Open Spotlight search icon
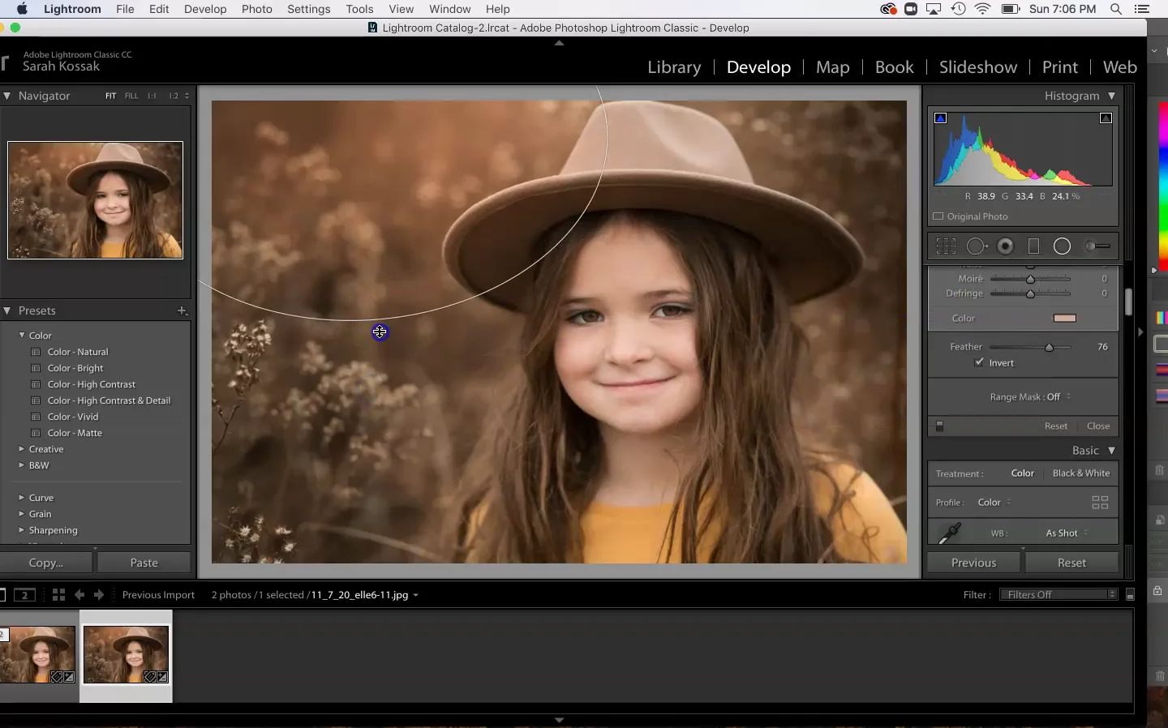The width and height of the screenshot is (1168, 728). 1116,9
